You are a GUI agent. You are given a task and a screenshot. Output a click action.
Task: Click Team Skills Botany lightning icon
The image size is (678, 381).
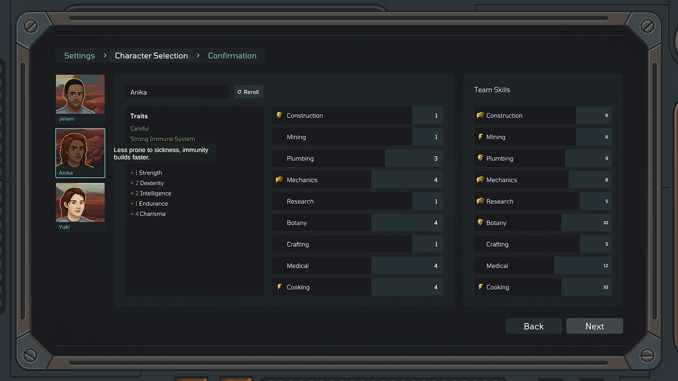pyautogui.click(x=481, y=223)
